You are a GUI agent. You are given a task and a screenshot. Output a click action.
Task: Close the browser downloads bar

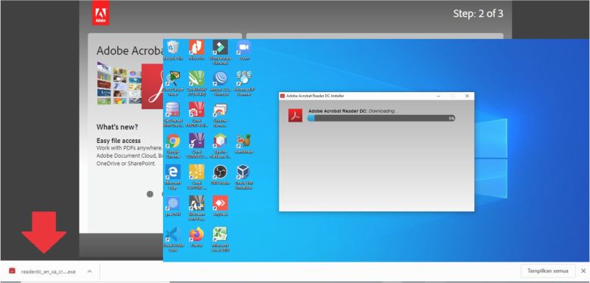(583, 271)
